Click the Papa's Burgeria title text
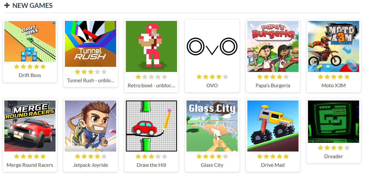Image resolution: width=365 pixels, height=177 pixels. pos(273,85)
